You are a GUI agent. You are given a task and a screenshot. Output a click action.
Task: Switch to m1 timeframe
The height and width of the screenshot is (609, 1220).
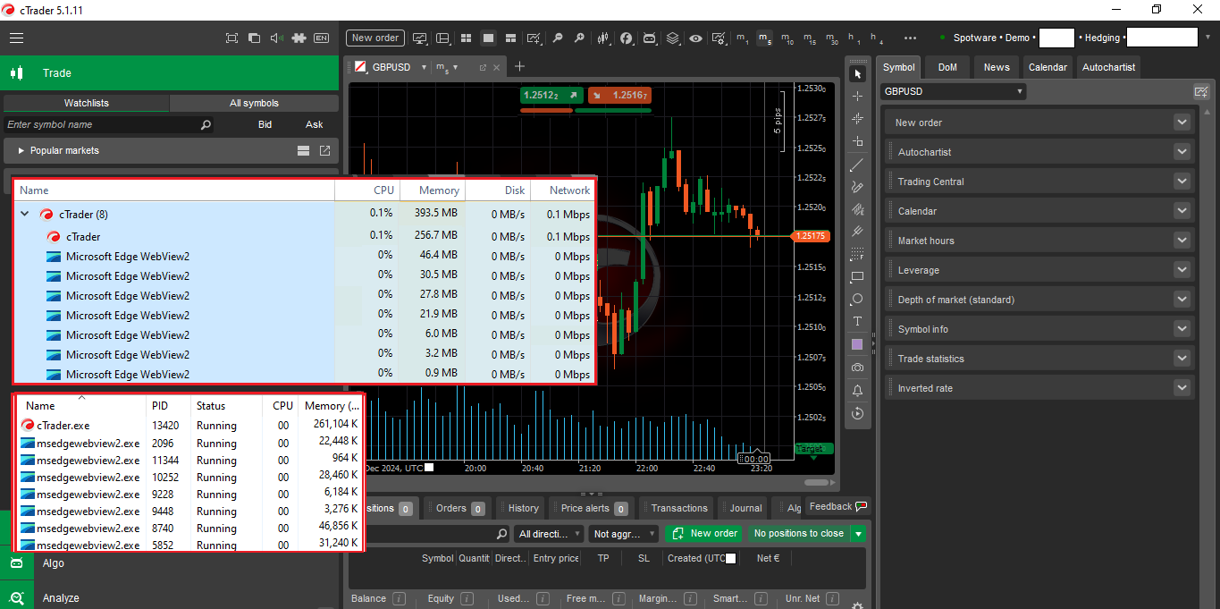[x=743, y=38]
